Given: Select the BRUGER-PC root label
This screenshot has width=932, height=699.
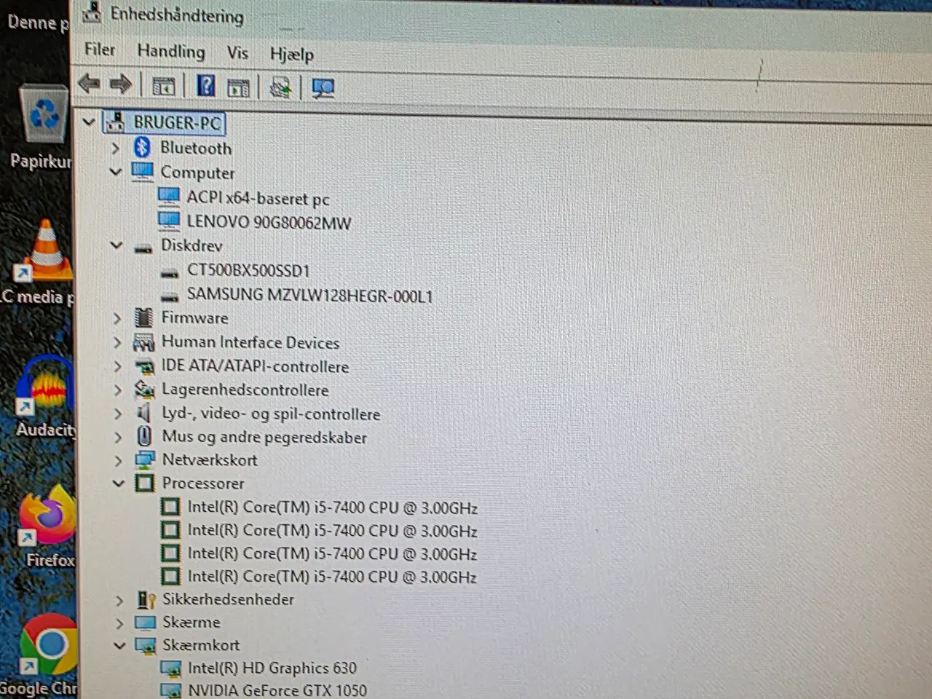Looking at the screenshot, I should coord(177,122).
